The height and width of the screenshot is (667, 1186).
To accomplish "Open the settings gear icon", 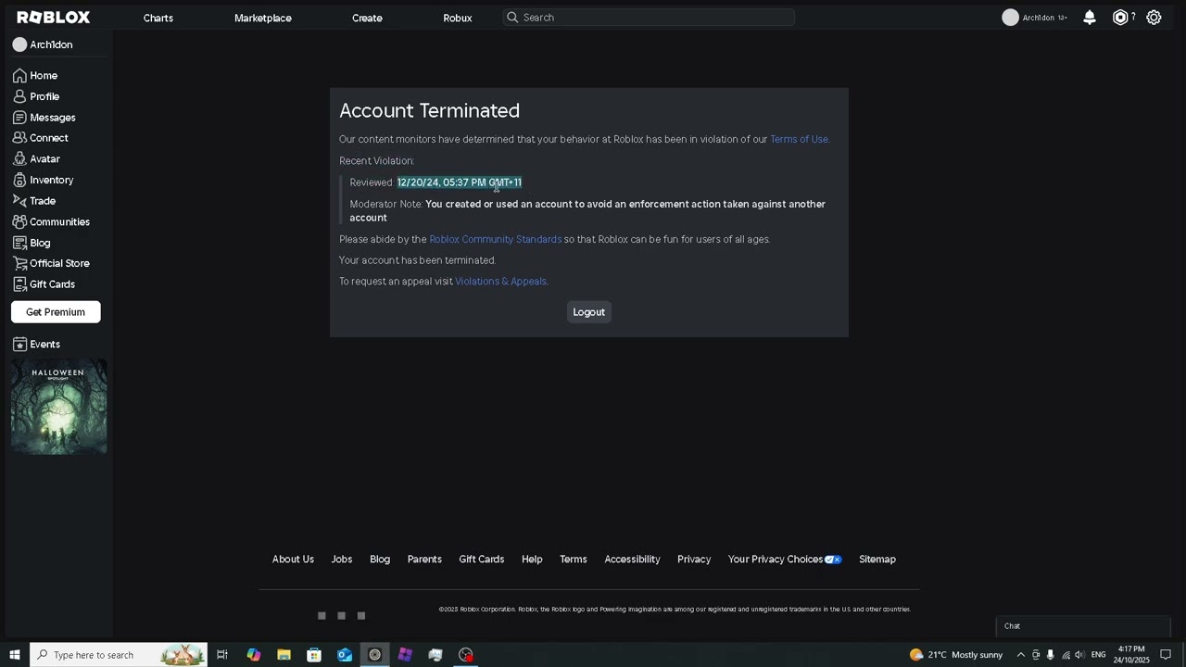I will tap(1154, 18).
